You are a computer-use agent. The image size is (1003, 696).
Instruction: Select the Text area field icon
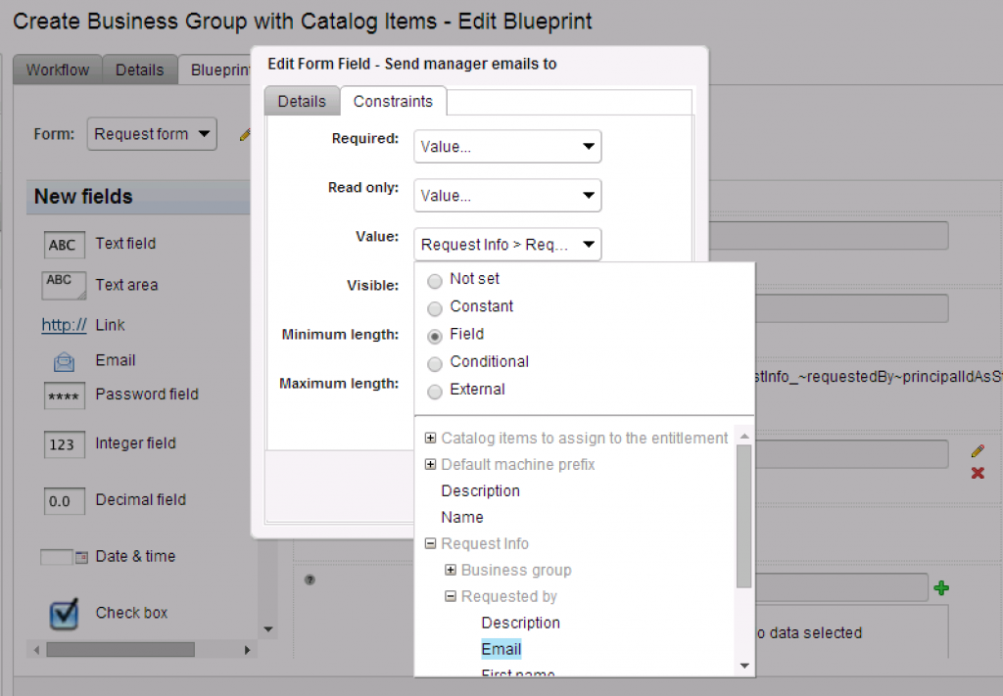click(64, 285)
